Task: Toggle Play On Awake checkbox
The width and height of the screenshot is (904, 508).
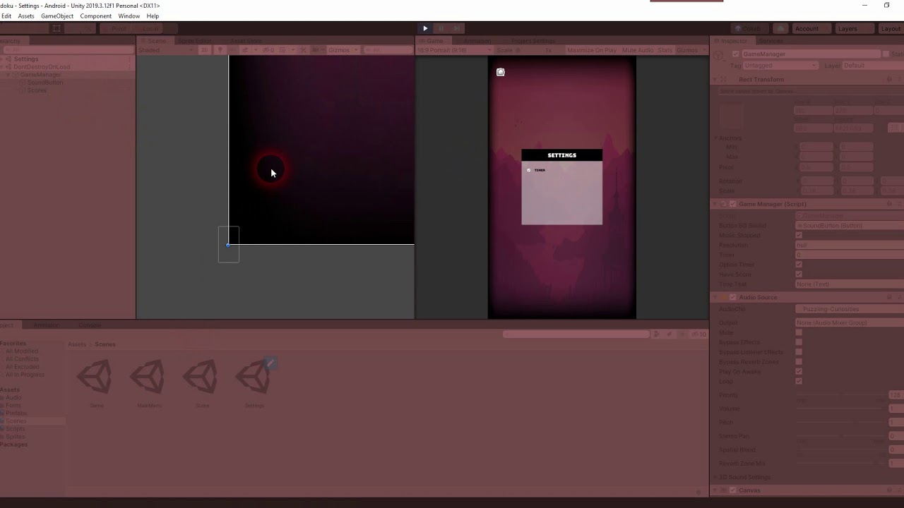Action: (799, 371)
